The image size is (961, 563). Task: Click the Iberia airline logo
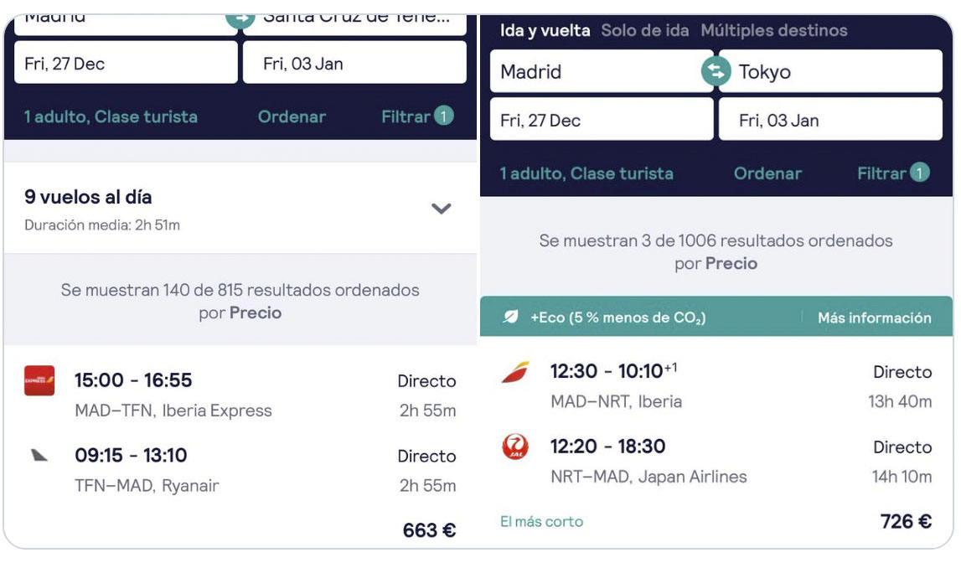(515, 372)
